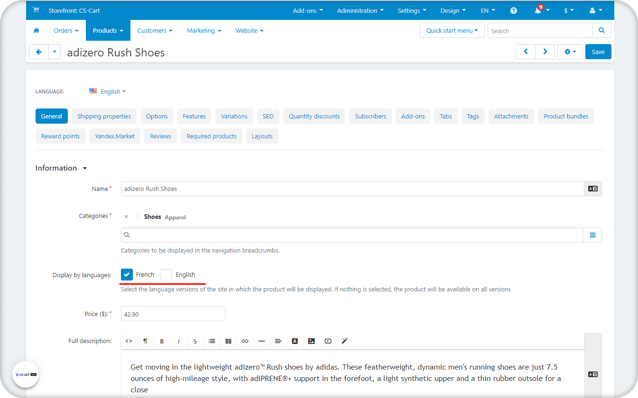Uncheck the French language checkbox
The image size is (638, 398).
coord(127,274)
